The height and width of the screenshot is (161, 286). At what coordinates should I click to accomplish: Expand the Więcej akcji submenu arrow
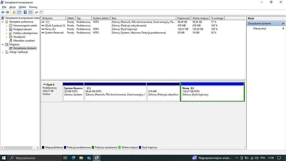point(283,29)
